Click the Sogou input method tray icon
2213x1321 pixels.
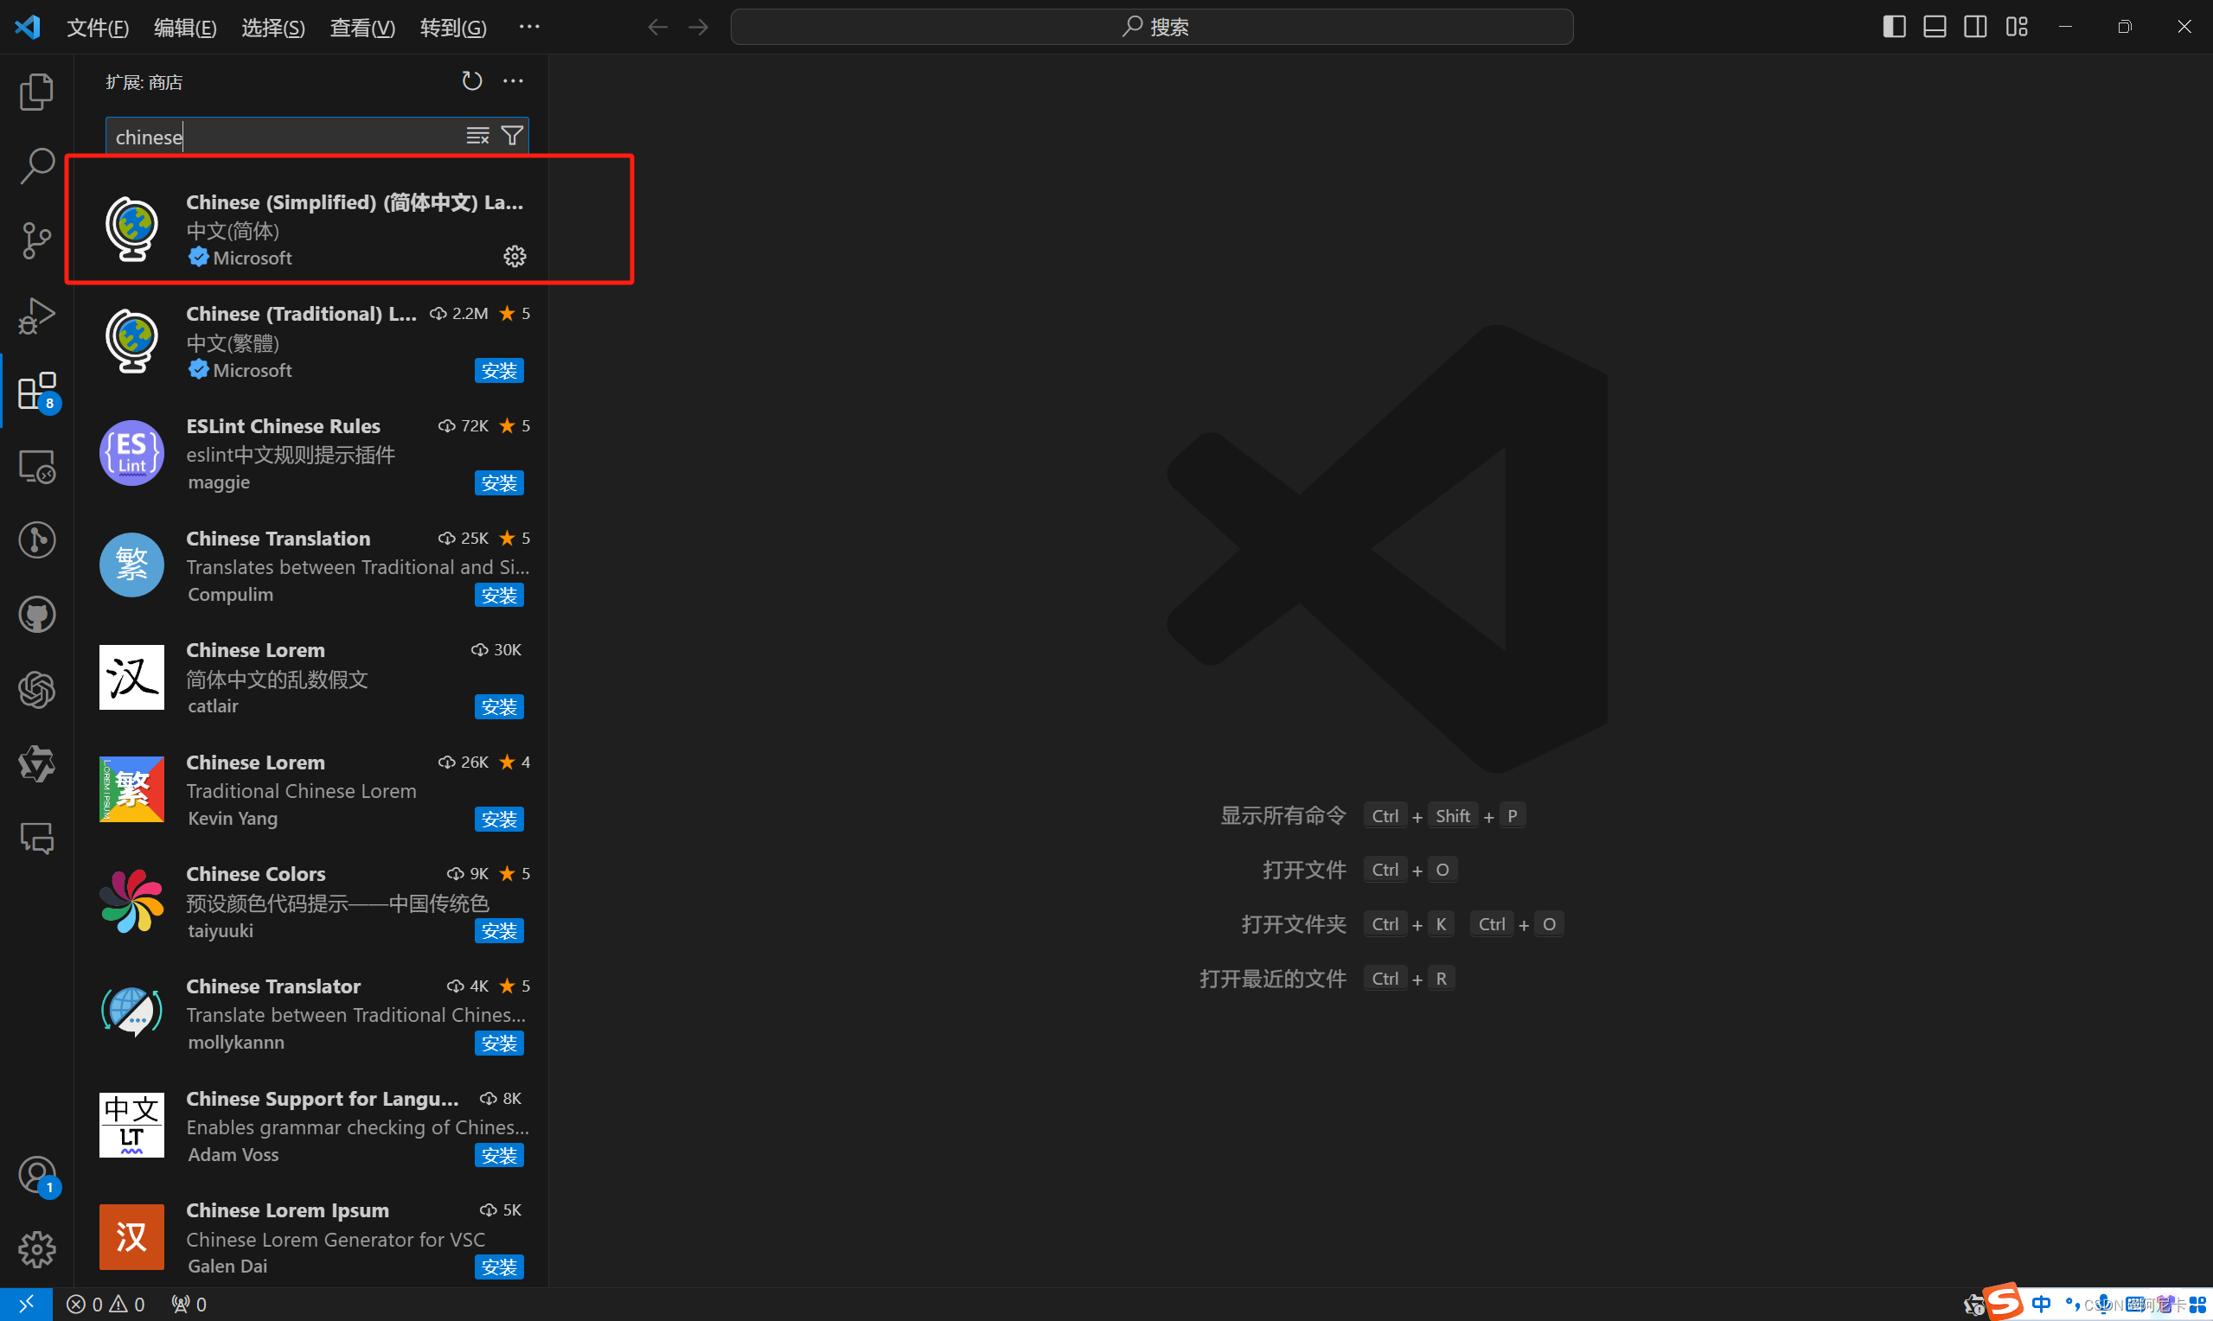pos(2002,1302)
